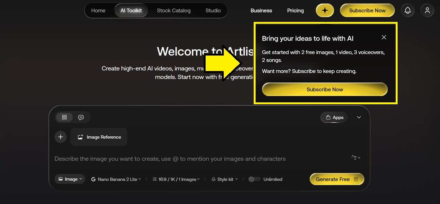Click the Generate Free button
The width and height of the screenshot is (440, 204).
(x=337, y=179)
